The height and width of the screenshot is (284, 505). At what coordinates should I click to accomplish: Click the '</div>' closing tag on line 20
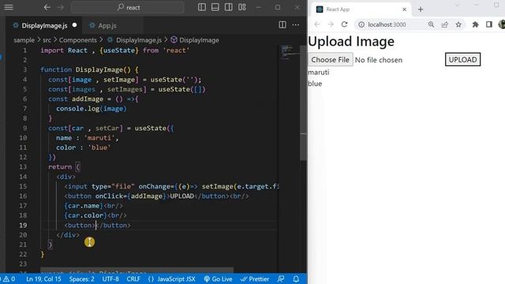[x=68, y=235]
